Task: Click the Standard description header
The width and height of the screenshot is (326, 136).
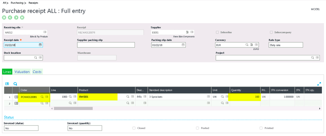Action: point(179,90)
